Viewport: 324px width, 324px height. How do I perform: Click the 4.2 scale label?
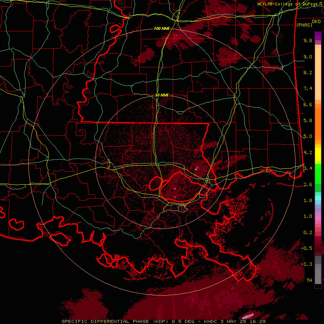[x=308, y=153]
